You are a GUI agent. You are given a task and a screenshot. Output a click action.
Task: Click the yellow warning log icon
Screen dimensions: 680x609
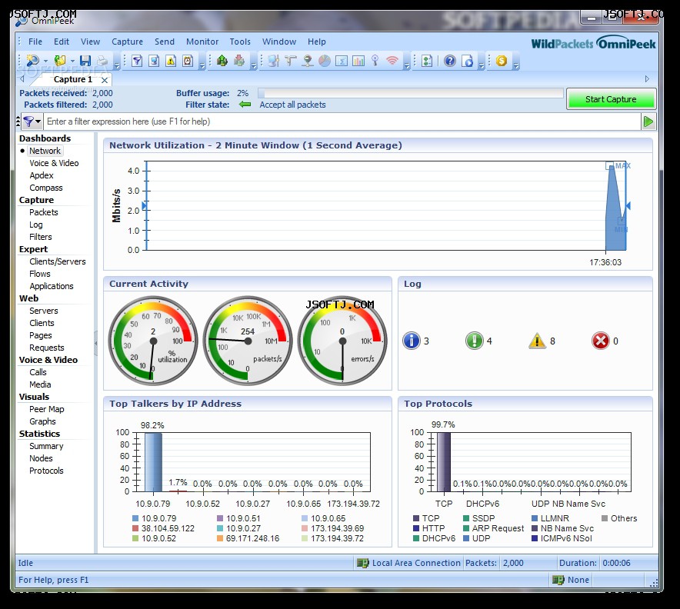537,341
